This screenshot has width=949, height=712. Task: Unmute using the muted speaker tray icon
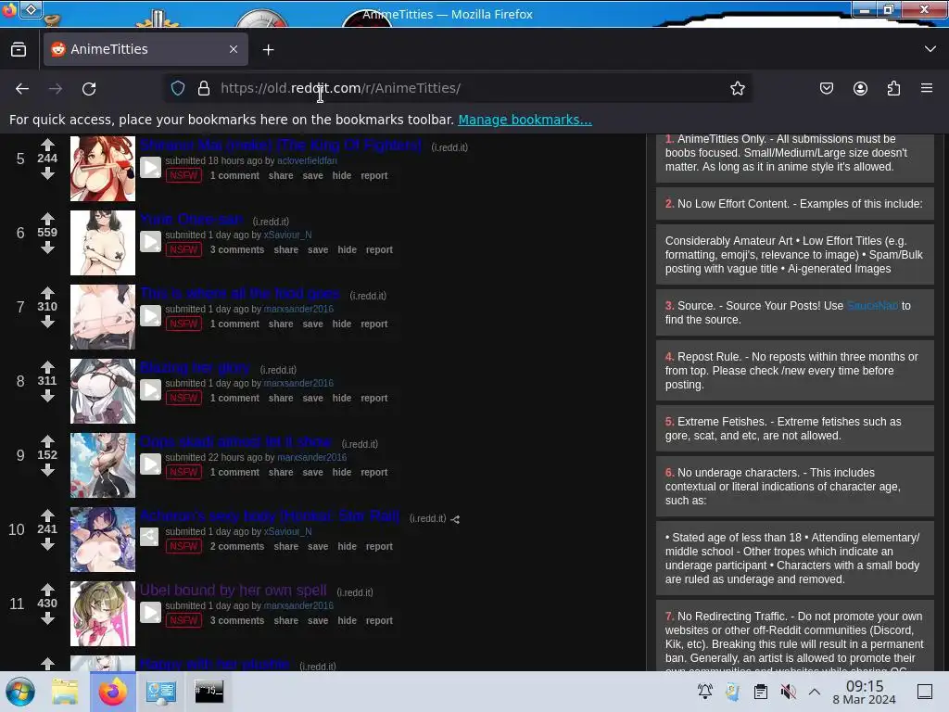[x=788, y=692]
